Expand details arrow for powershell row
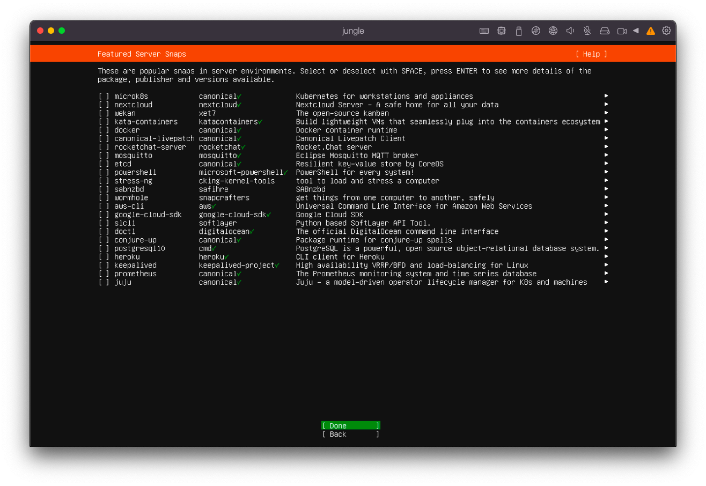 point(606,172)
